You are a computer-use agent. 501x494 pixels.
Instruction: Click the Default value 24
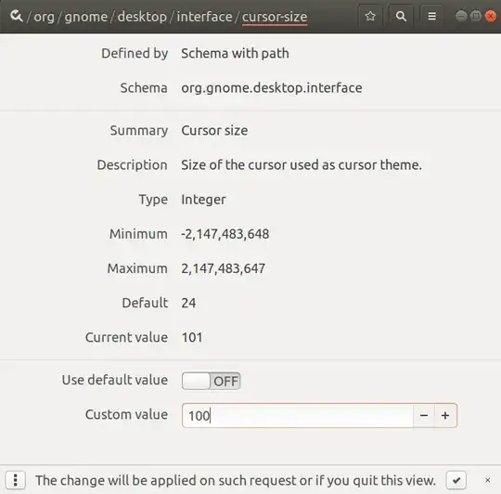pos(188,303)
